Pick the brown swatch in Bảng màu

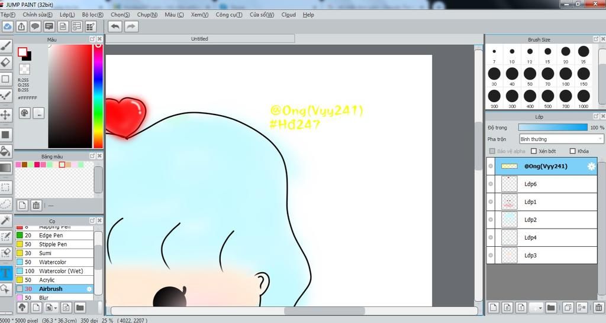tap(24, 165)
